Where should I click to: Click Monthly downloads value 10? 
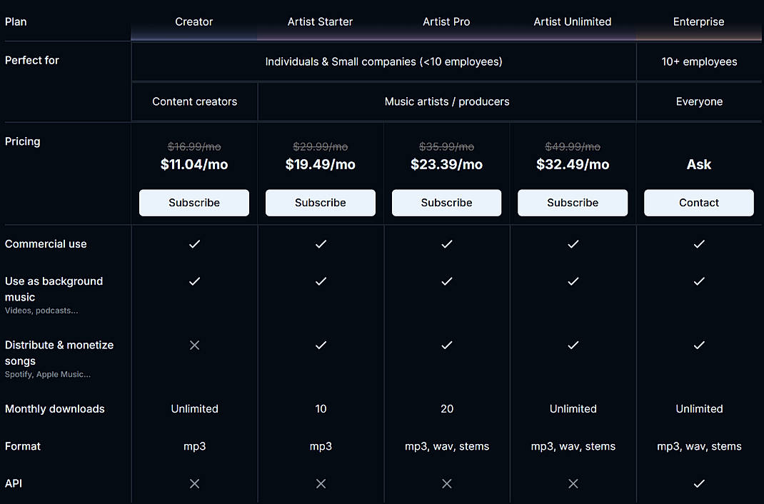point(321,409)
